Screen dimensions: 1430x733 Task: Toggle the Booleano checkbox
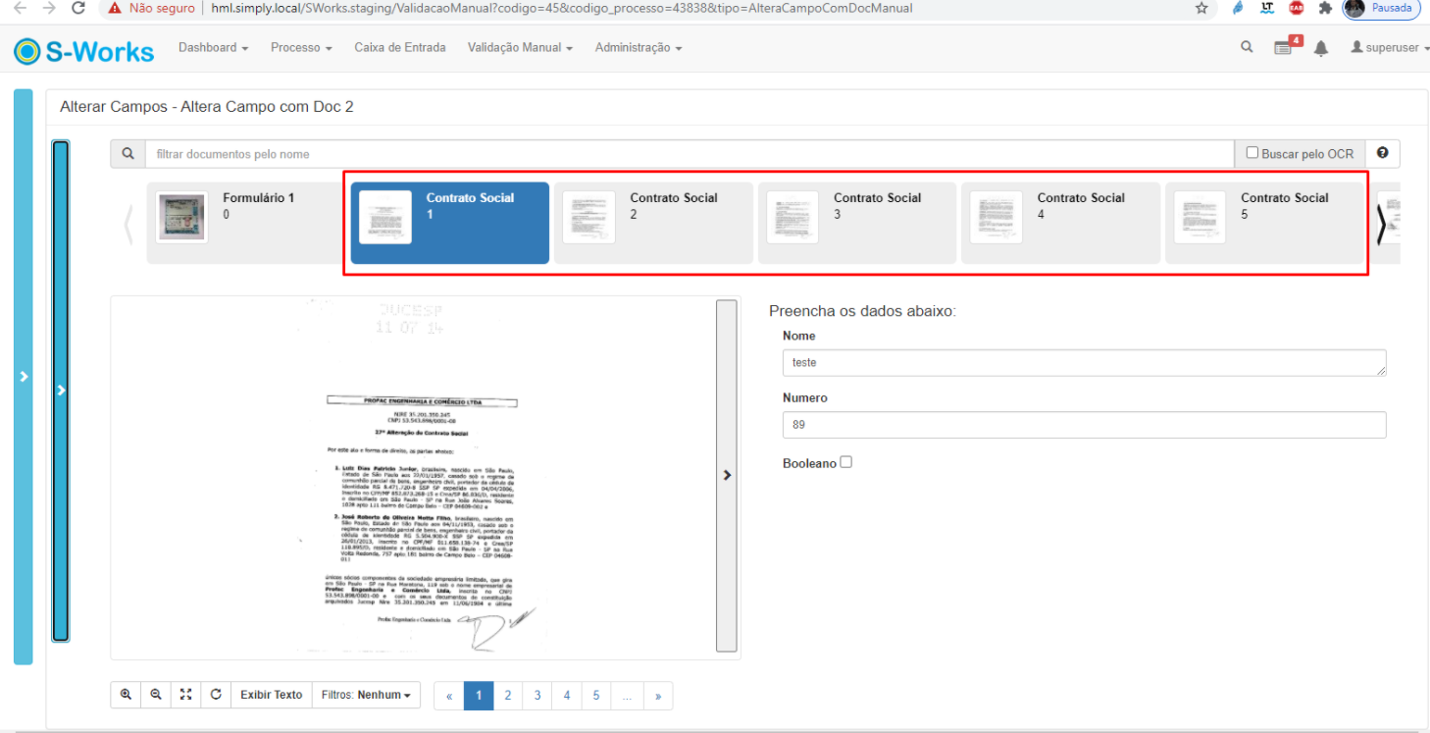(845, 462)
